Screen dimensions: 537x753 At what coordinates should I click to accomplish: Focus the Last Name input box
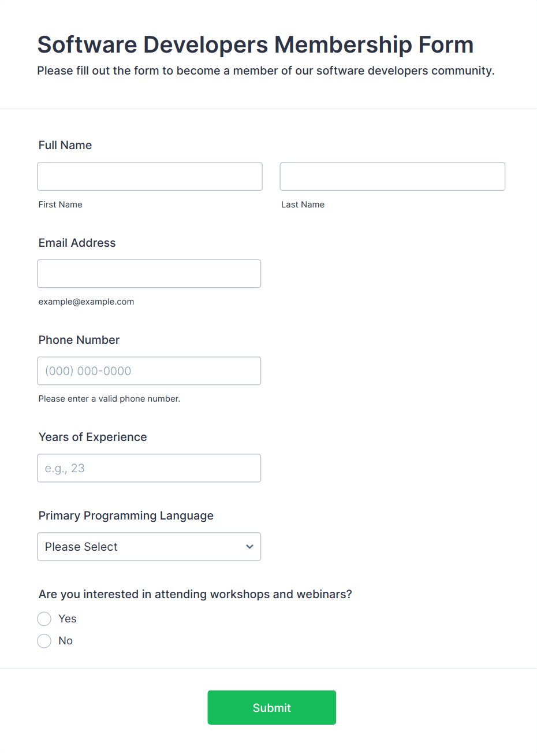tap(392, 176)
